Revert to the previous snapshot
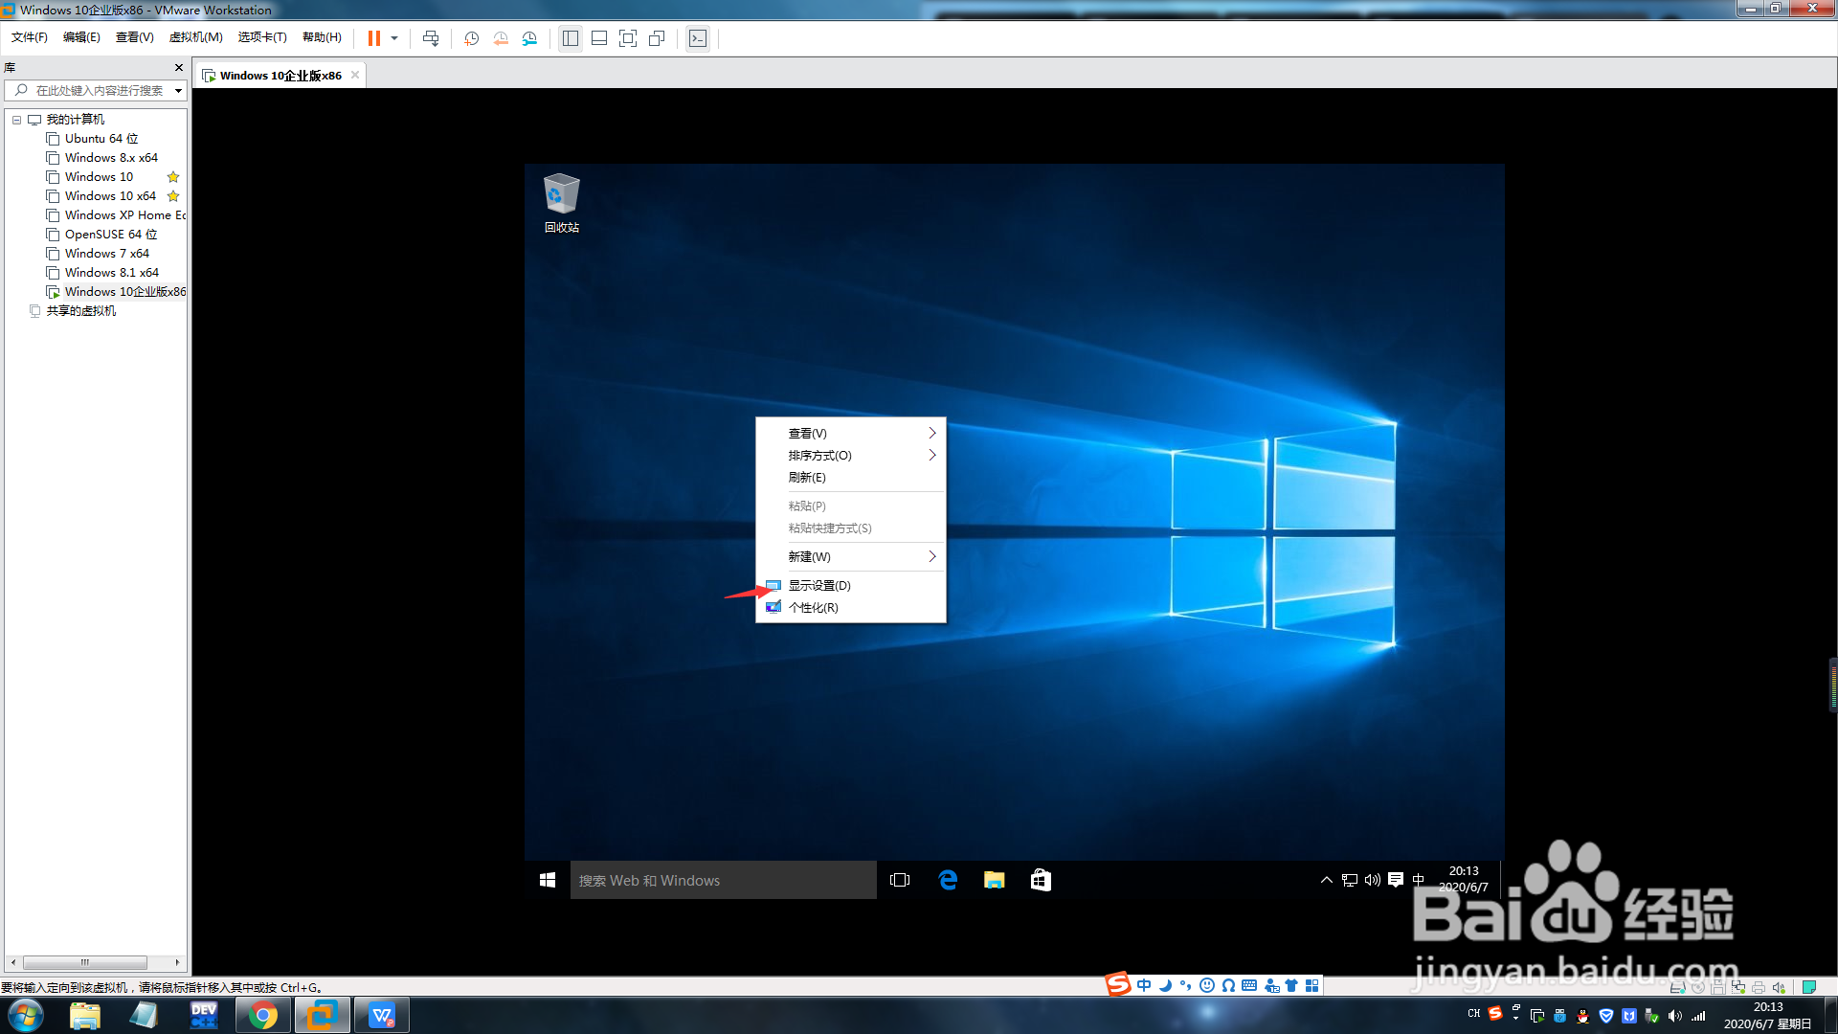1838x1034 pixels. [x=501, y=38]
